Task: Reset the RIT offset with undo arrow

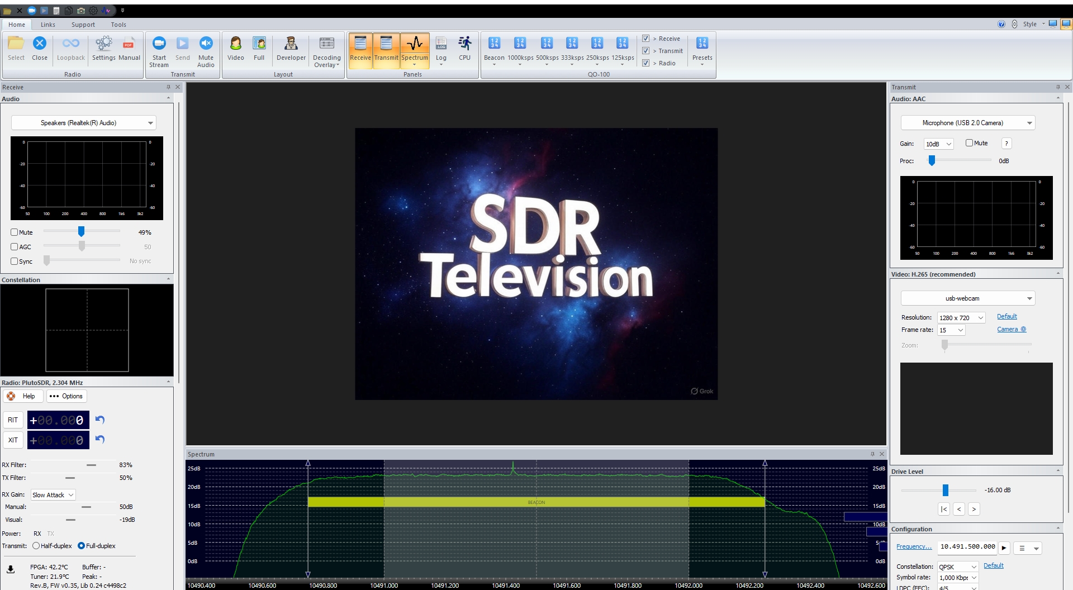Action: 100,420
